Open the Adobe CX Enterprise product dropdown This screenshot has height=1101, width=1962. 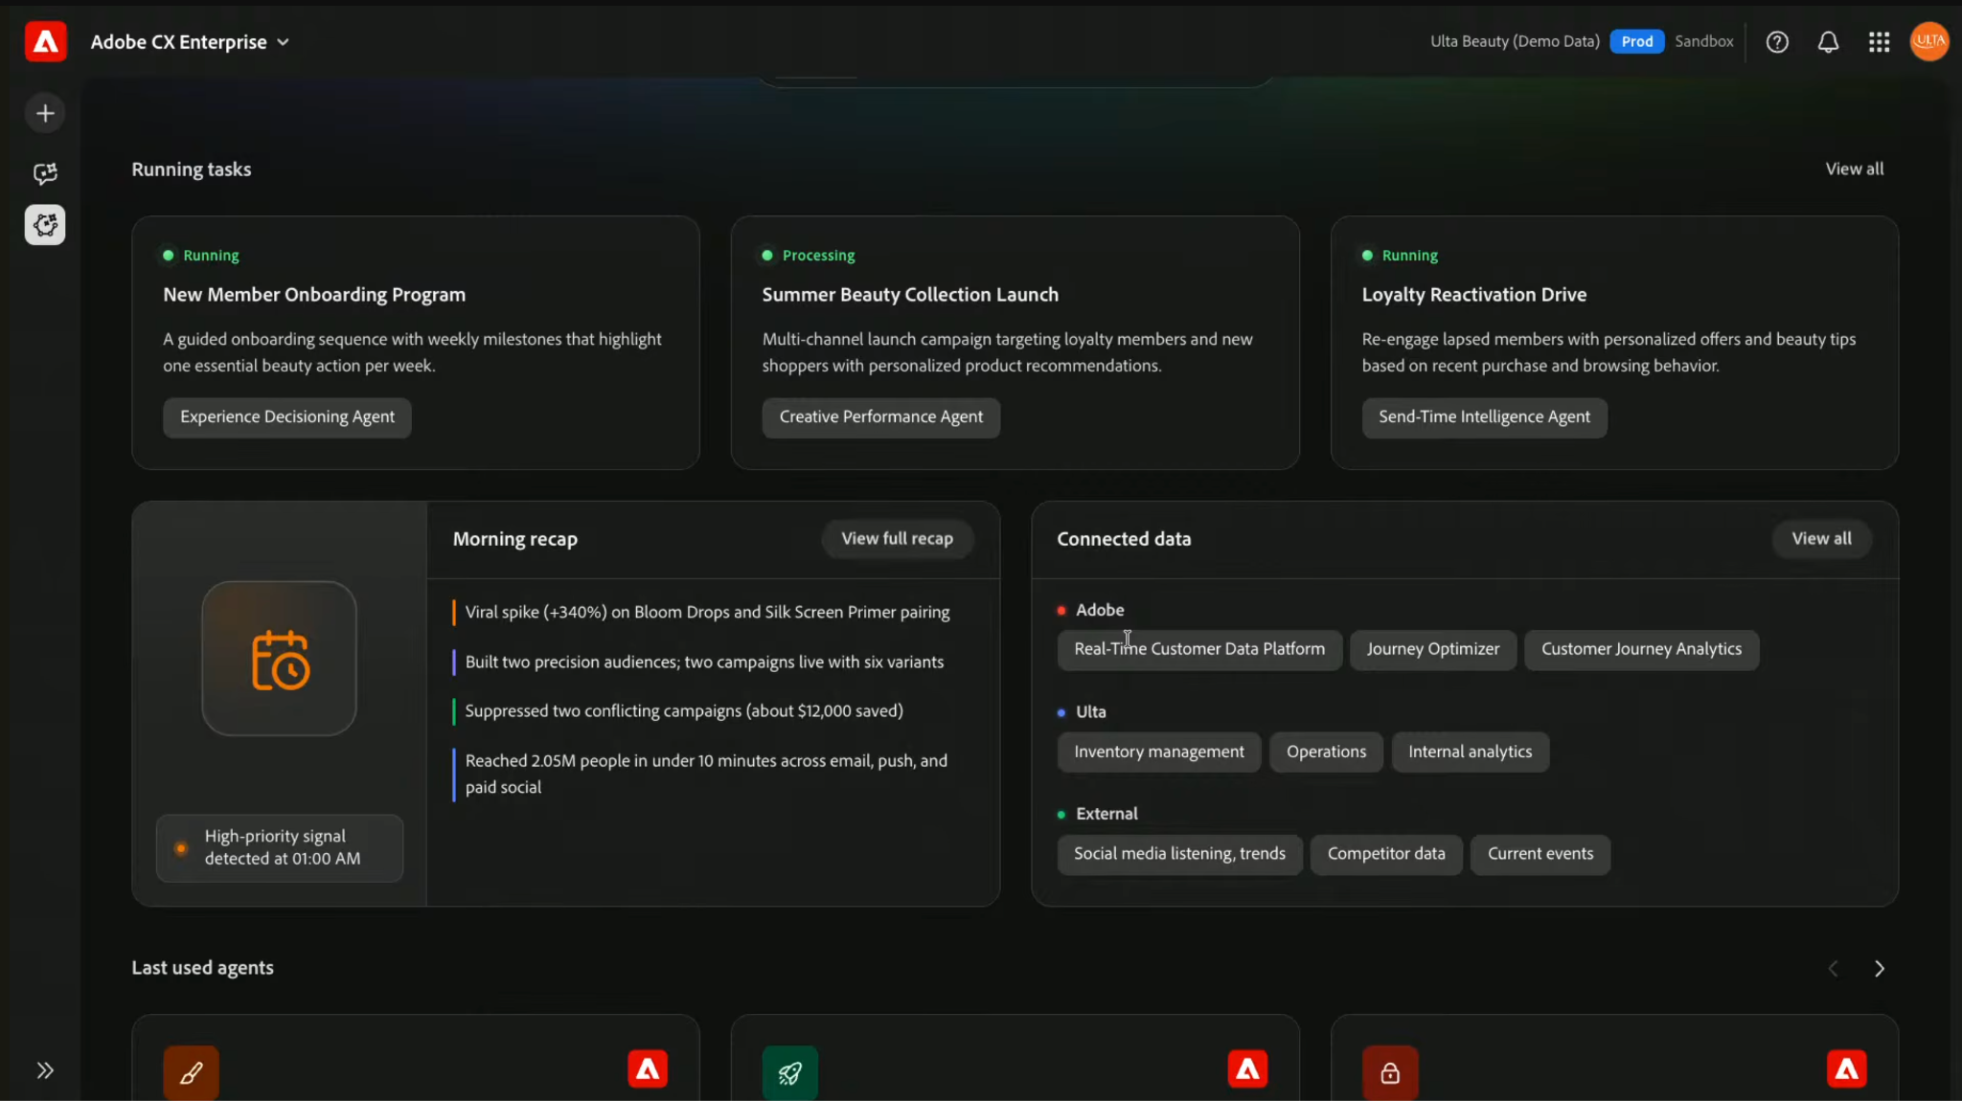pos(190,42)
